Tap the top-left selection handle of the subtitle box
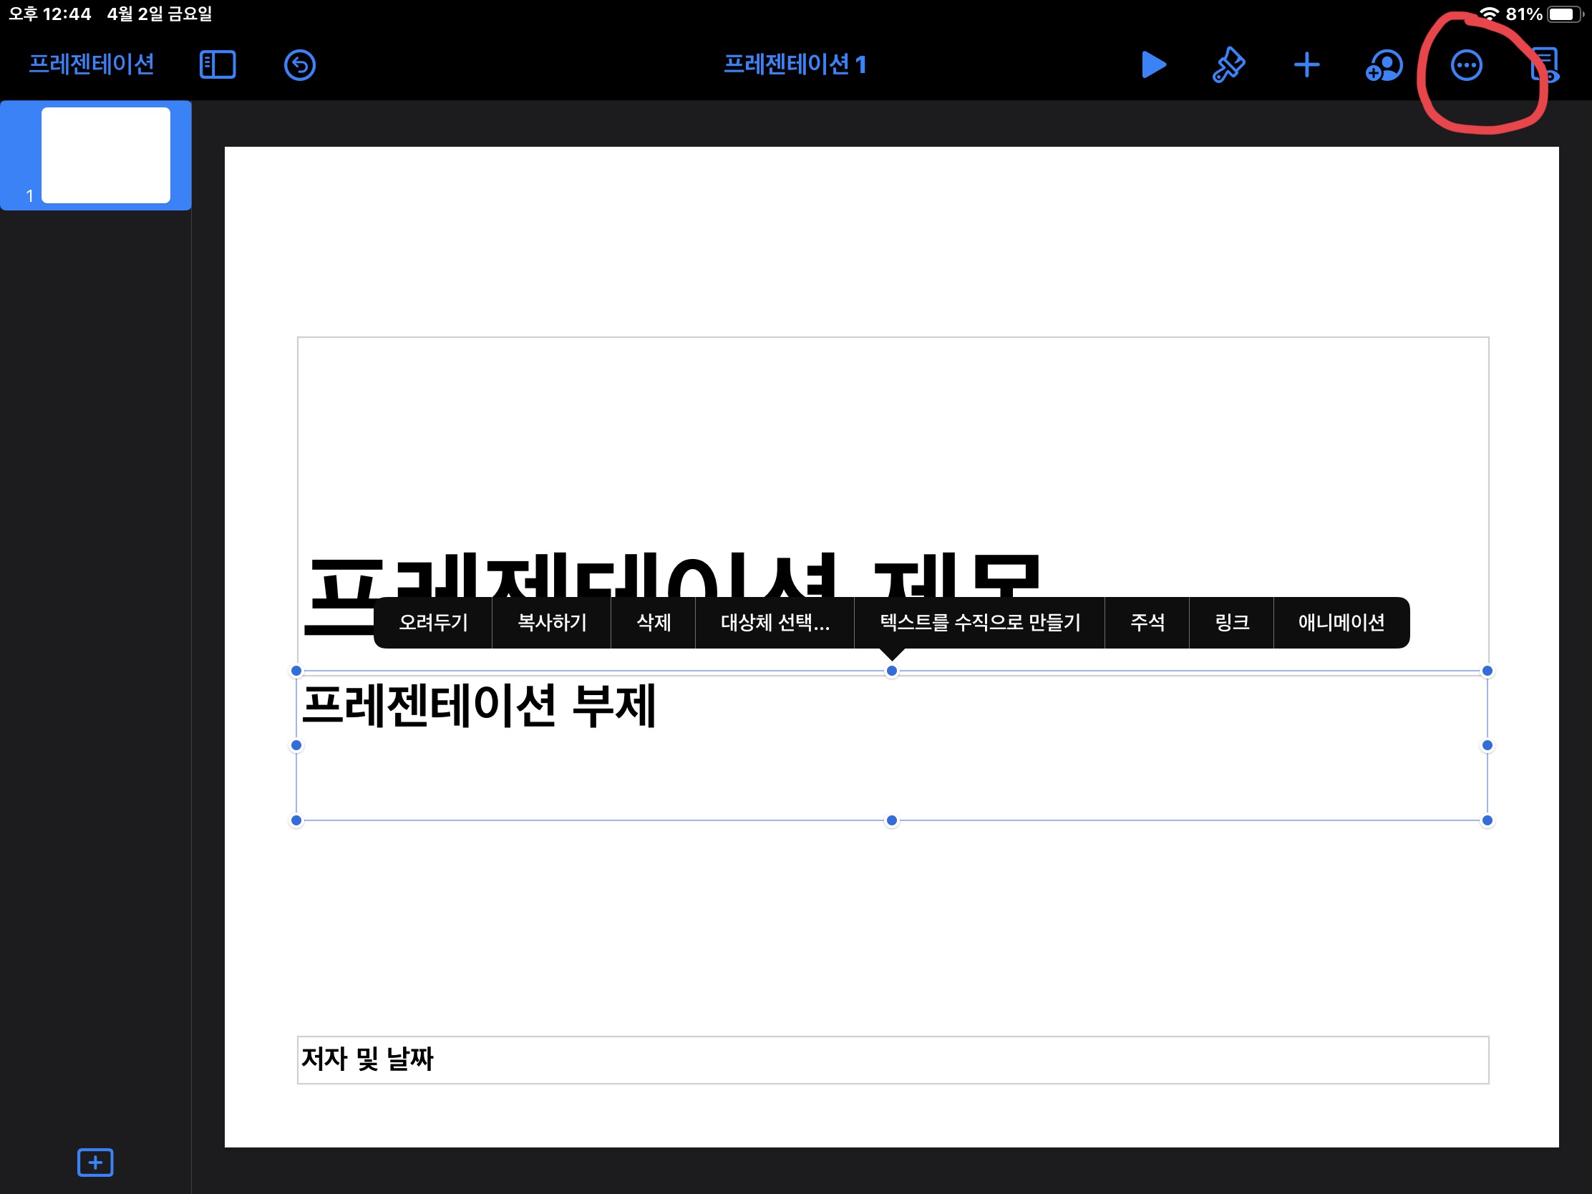 click(x=296, y=671)
